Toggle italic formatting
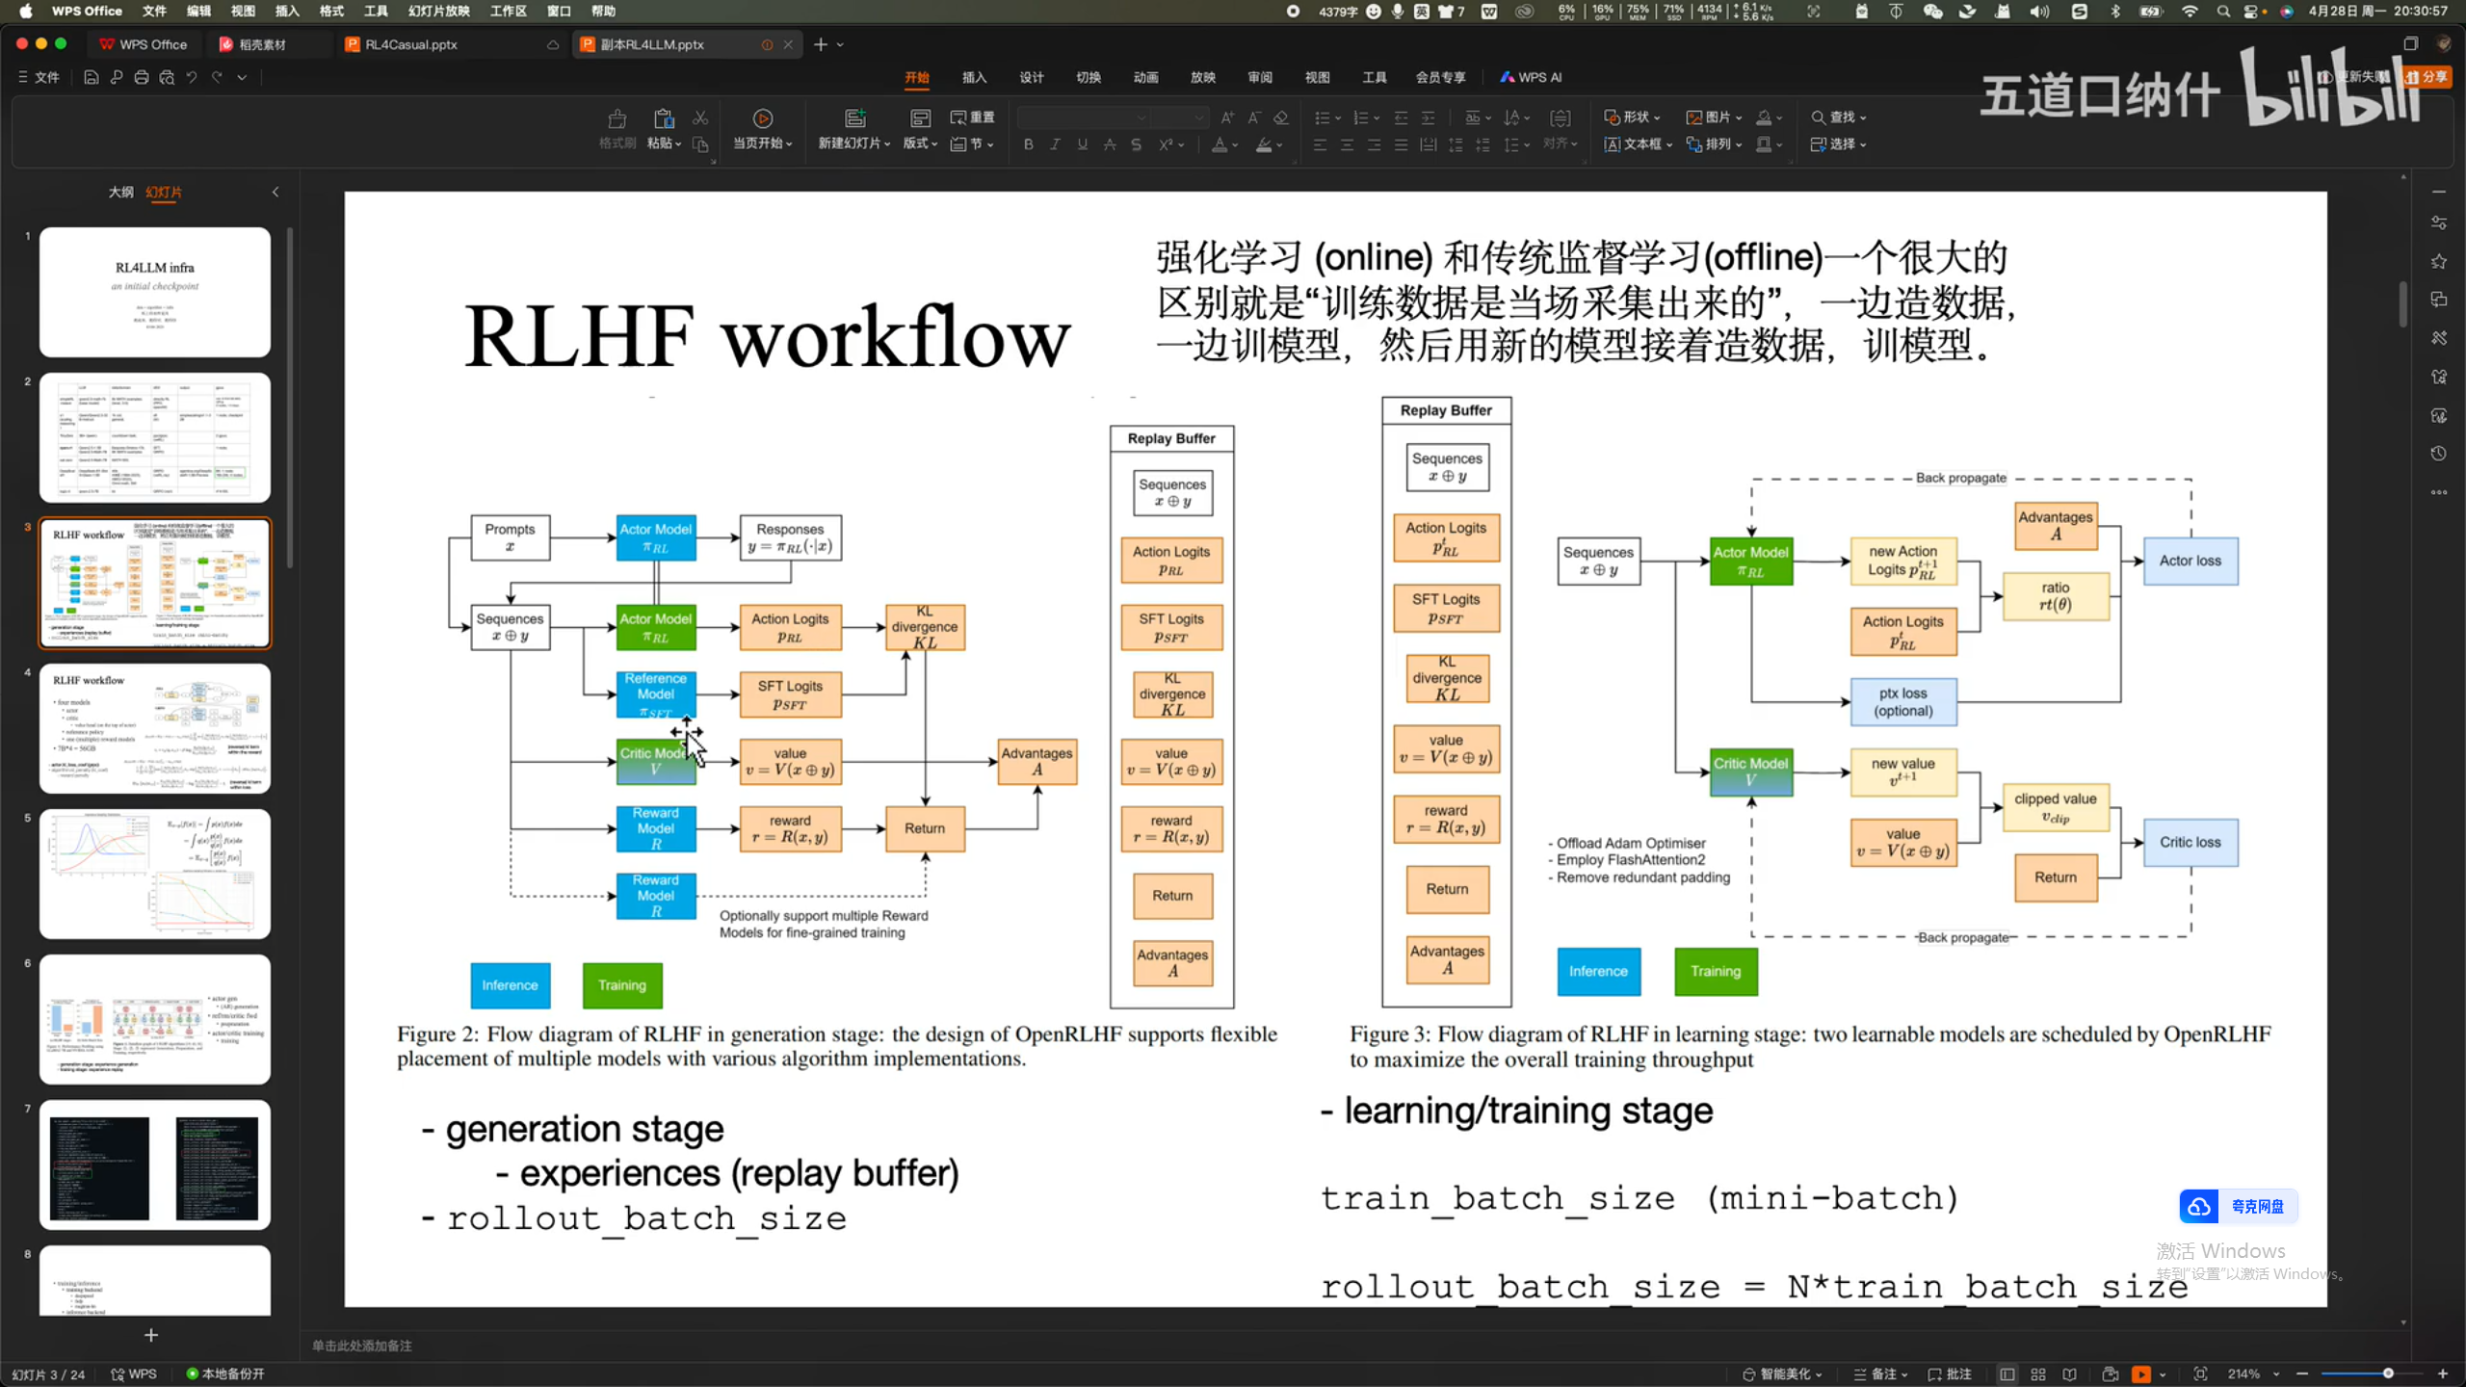 coord(1055,144)
